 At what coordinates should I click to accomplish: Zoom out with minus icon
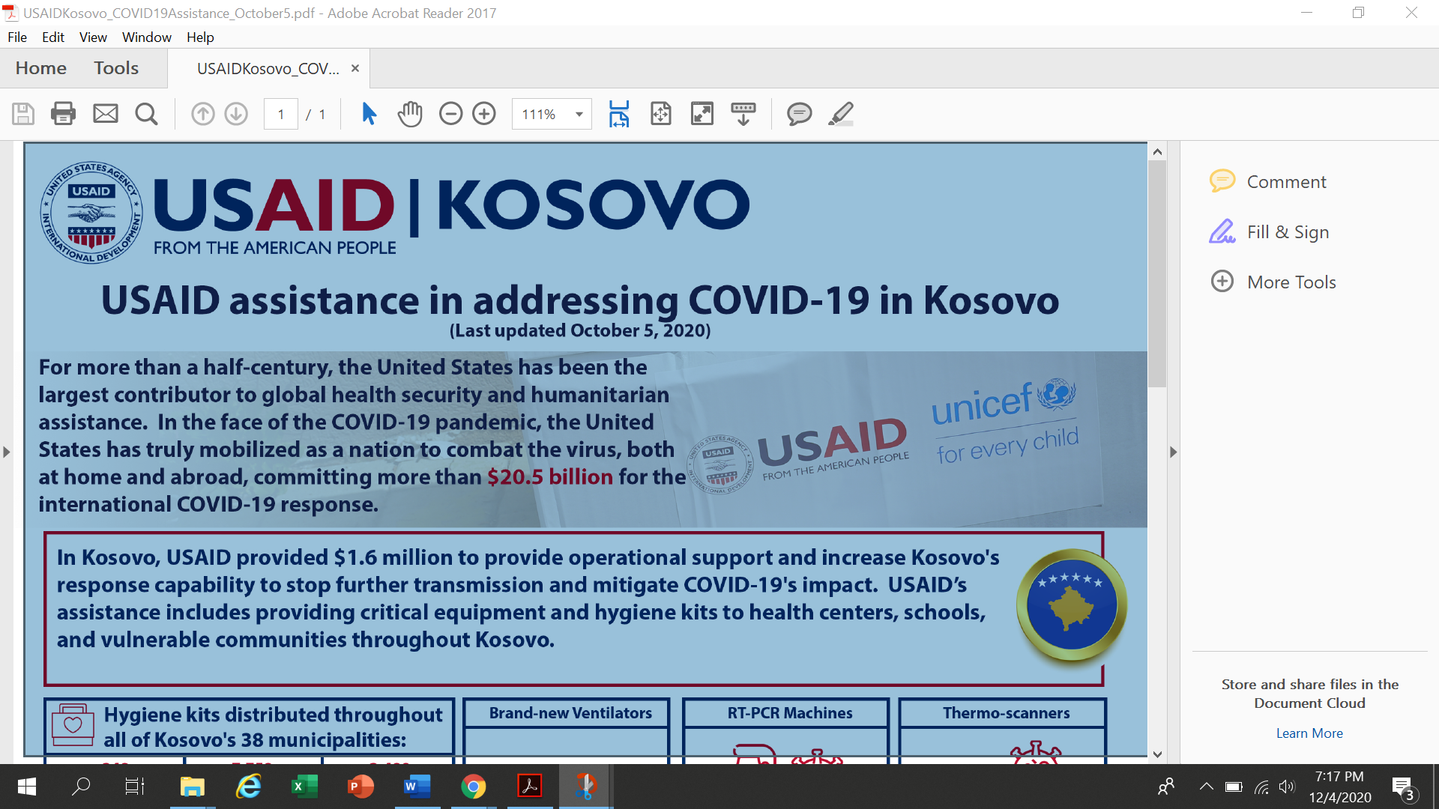pos(450,114)
